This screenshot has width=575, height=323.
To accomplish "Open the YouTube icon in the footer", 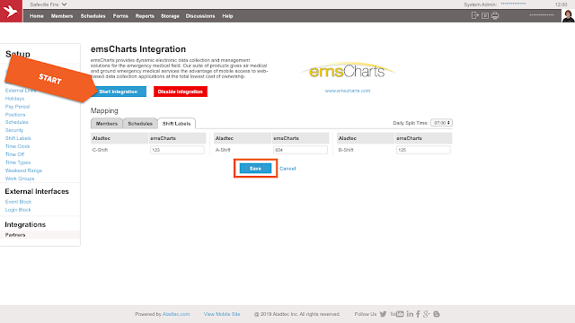I will pos(397,314).
